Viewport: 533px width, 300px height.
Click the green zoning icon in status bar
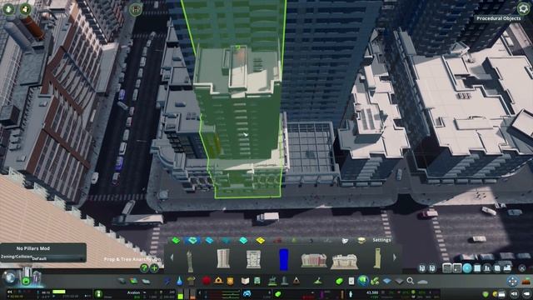[278, 294]
